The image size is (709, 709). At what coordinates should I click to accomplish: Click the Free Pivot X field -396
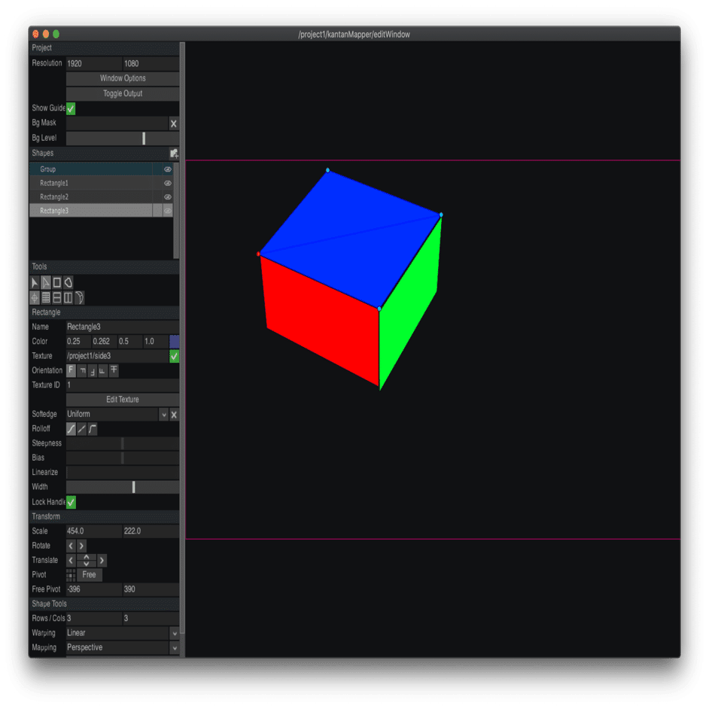94,589
